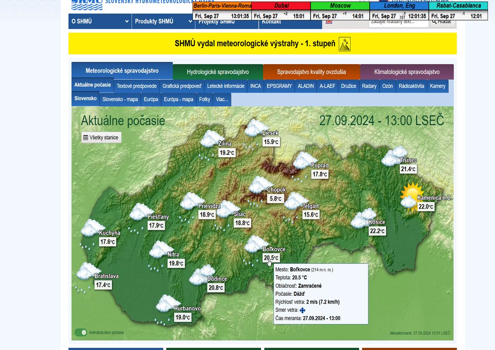Screen dimensions: 495x350
Task: Expand the O SHMÚ dropdown menu
Action: (x=100, y=21)
